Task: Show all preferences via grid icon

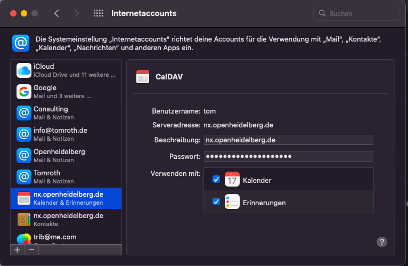Action: click(x=99, y=13)
